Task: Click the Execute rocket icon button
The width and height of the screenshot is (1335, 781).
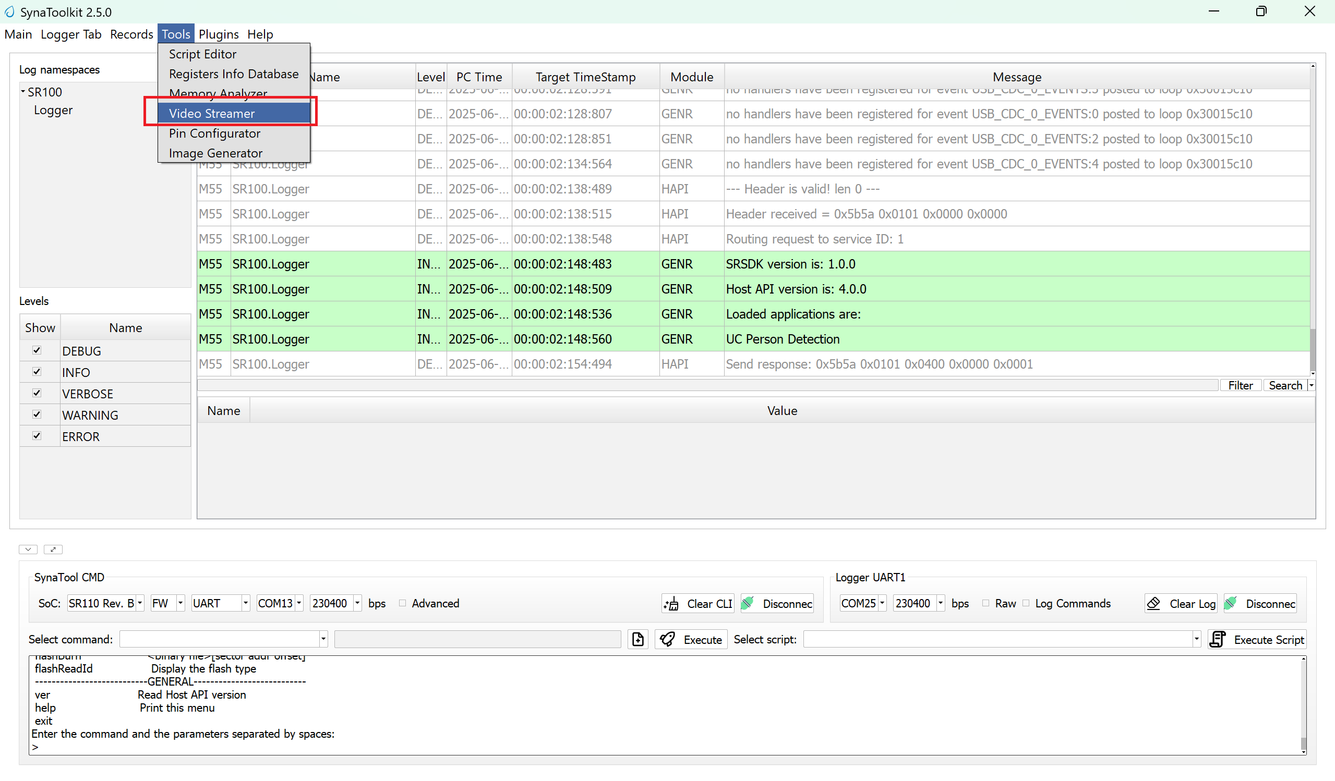Action: [x=691, y=639]
